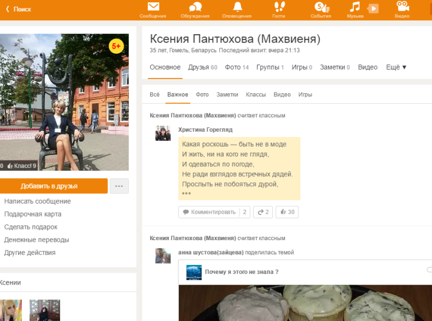Click second Ксения Пантюхова считает классным header
432x321 pixels.
point(217,239)
